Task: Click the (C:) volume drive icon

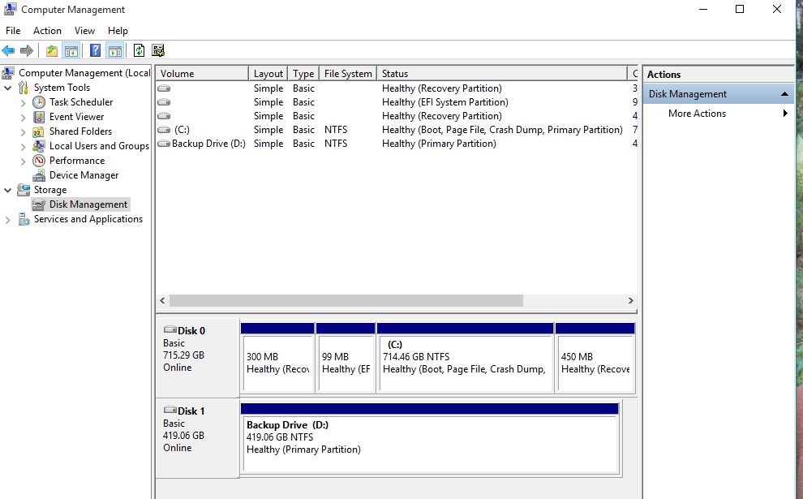Action: click(x=164, y=130)
